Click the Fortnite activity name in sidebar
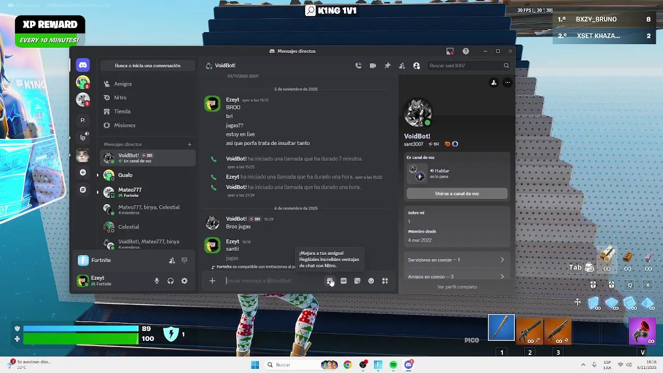Image resolution: width=663 pixels, height=373 pixels. [101, 261]
